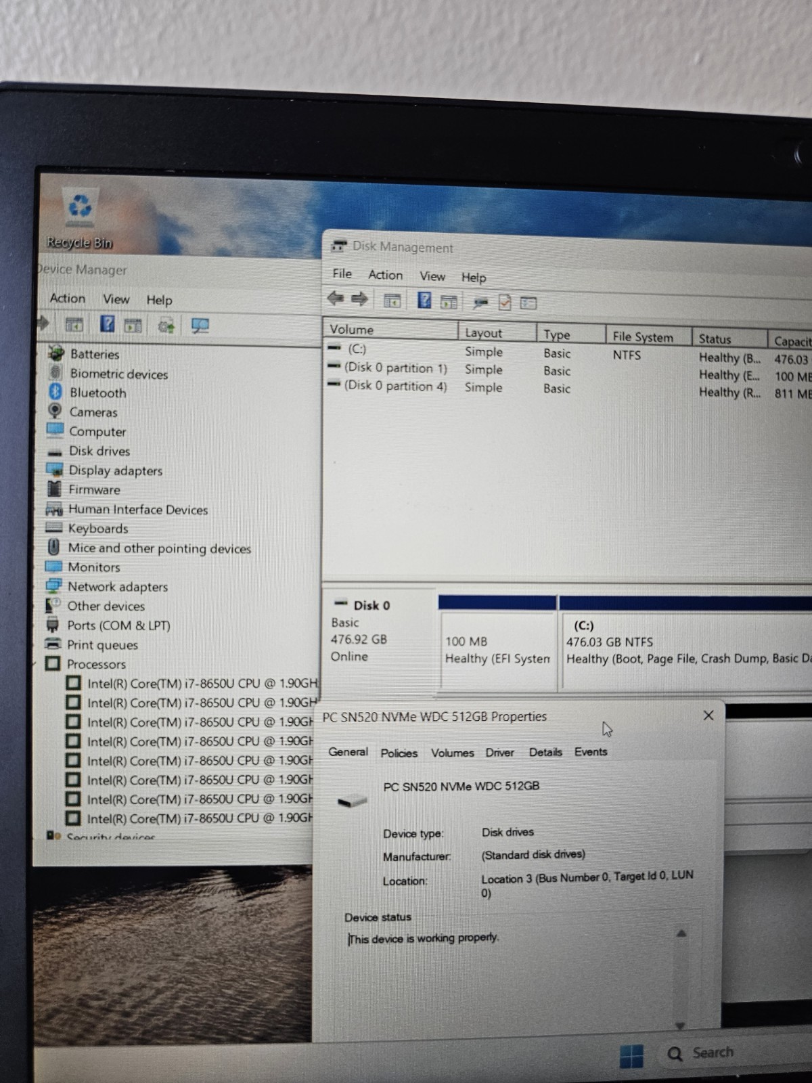Image resolution: width=812 pixels, height=1083 pixels.
Task: Click scan for hardware changes monitor icon
Action: (200, 326)
